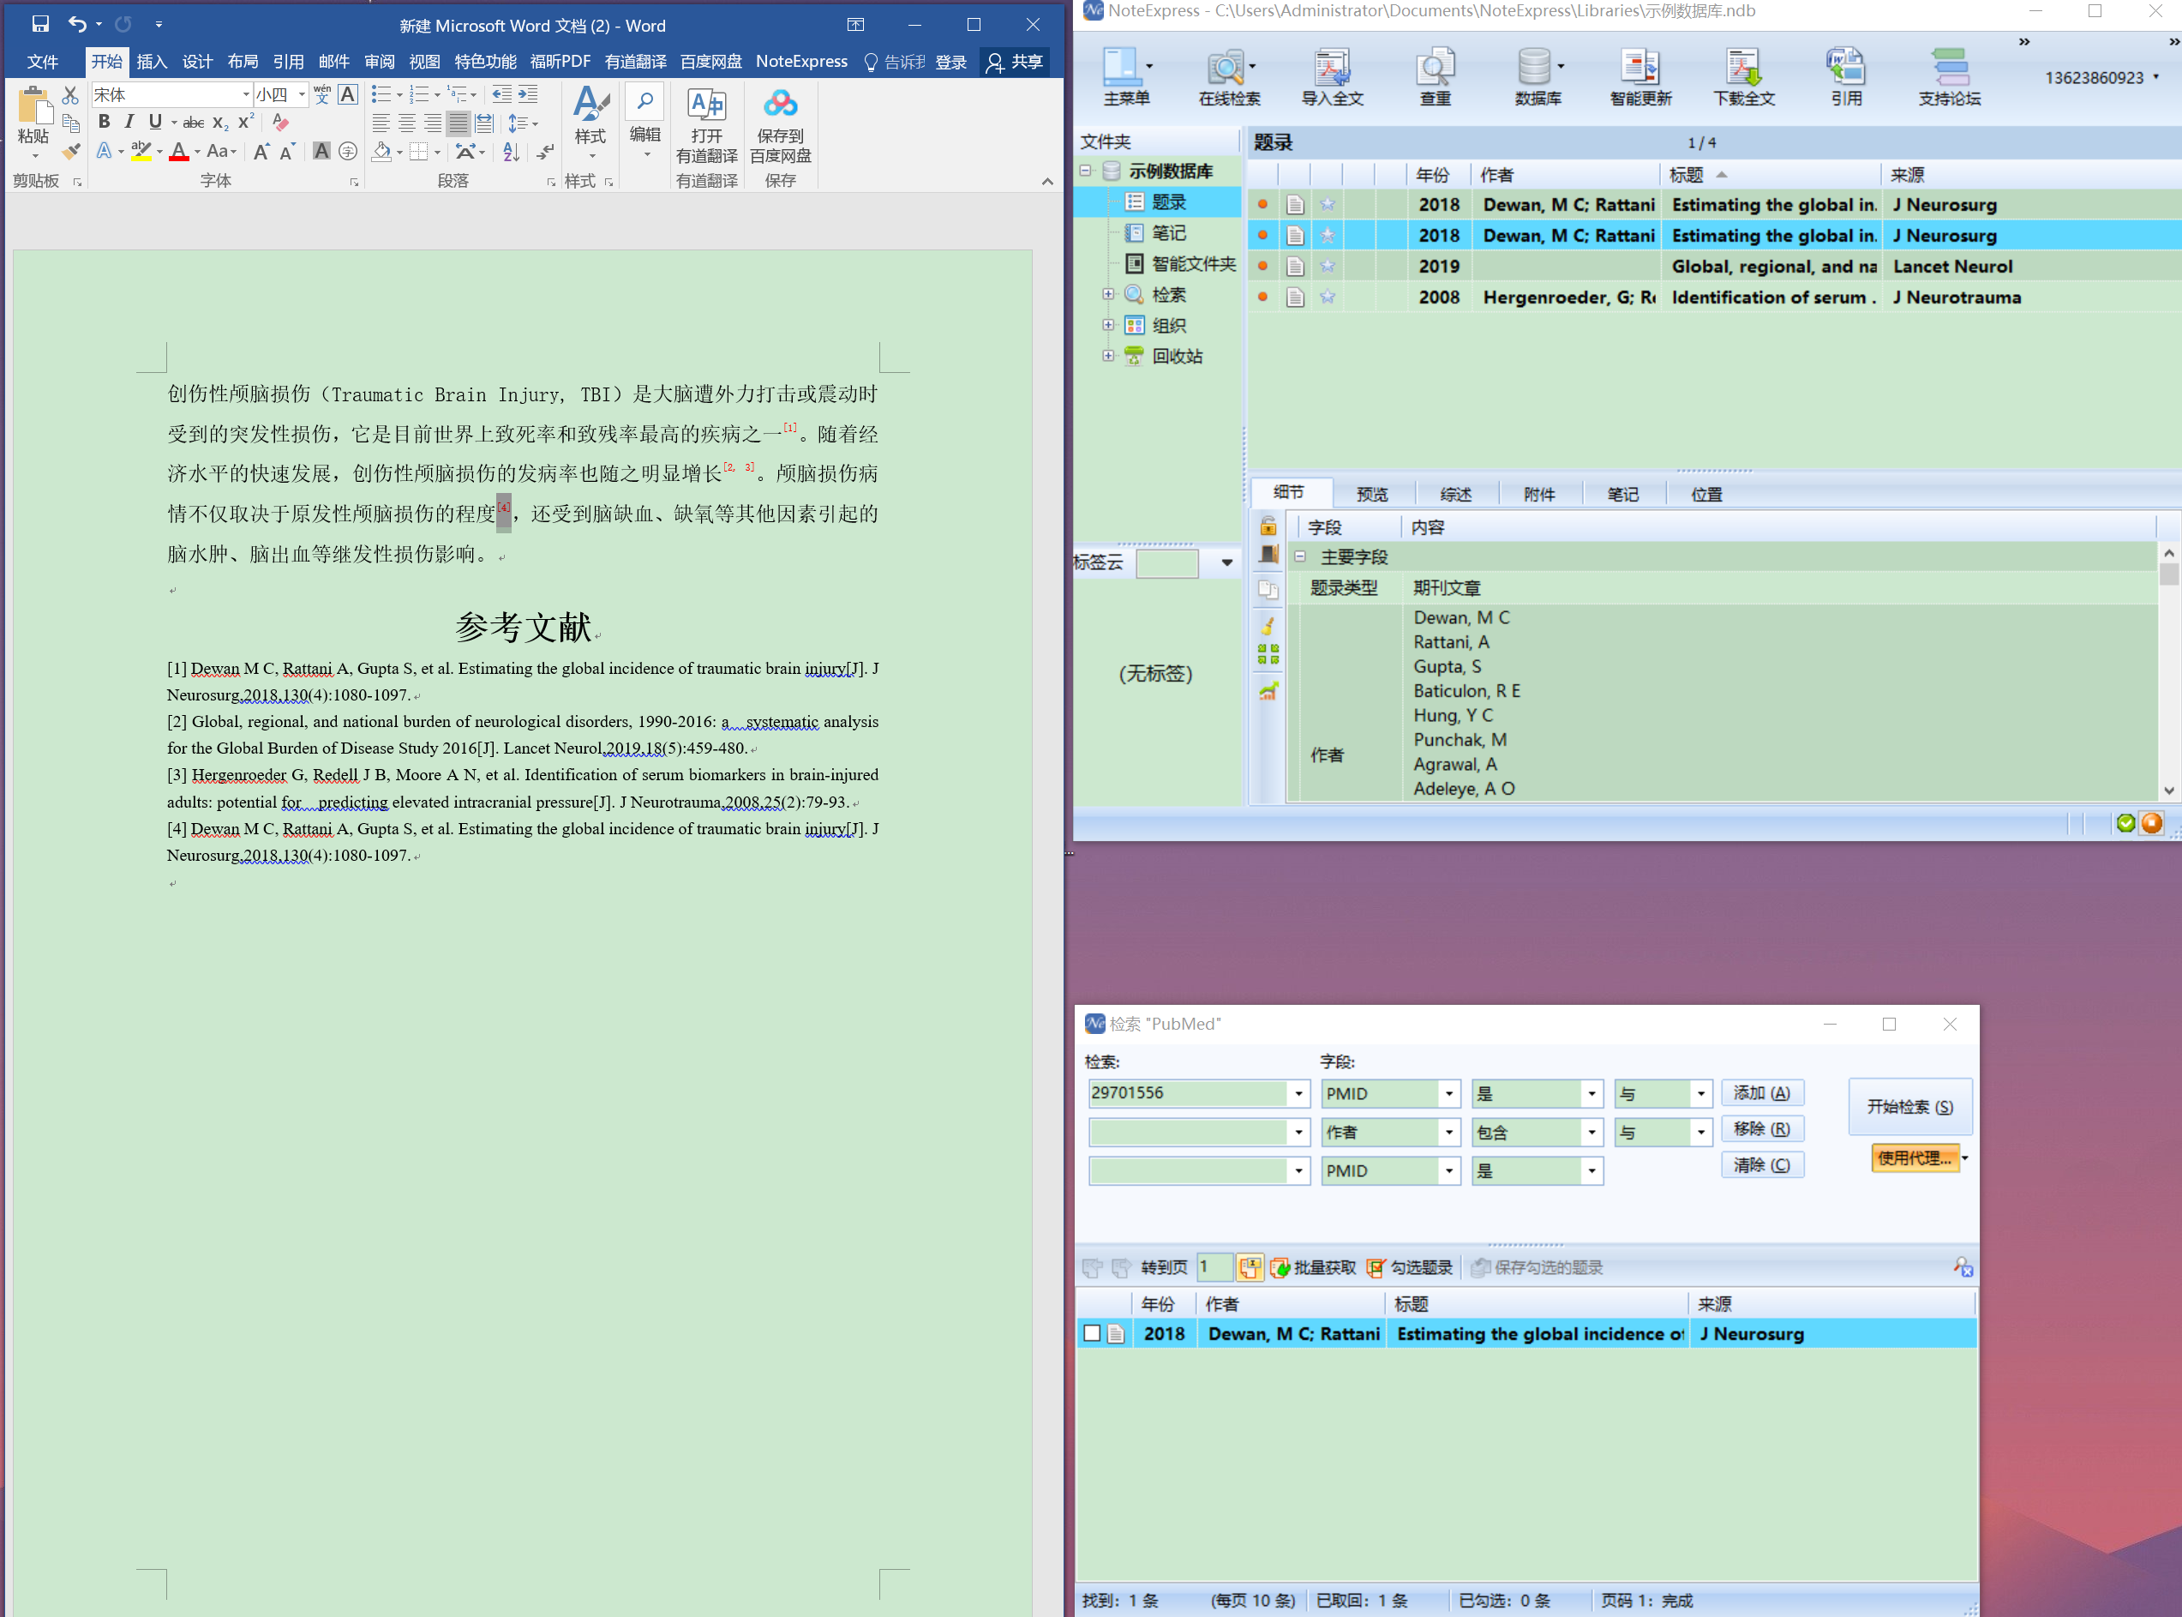Click smart update (智能更新) in NoteExpress

pyautogui.click(x=1641, y=77)
